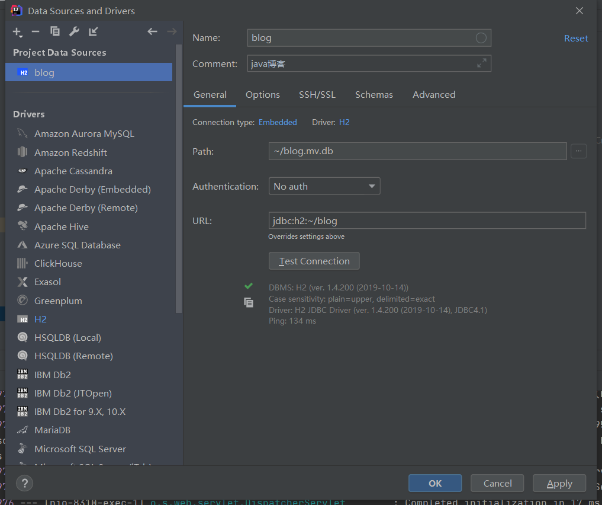Screen dimensions: 602x505
Task: Open the Authentication No auth dropdown
Action: click(x=324, y=186)
